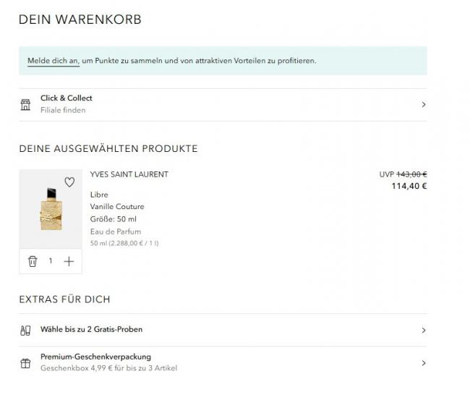
Task: Expand Click & Collect with the chevron arrow
Action: (423, 105)
